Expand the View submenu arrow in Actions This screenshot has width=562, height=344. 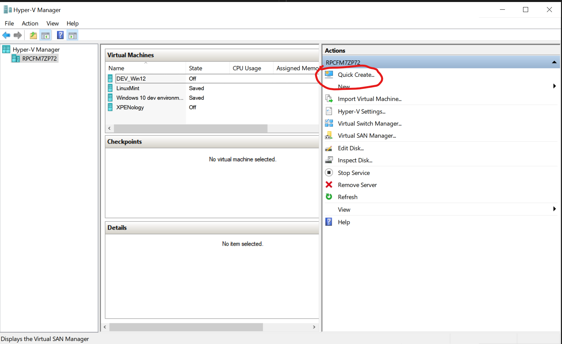pos(554,209)
